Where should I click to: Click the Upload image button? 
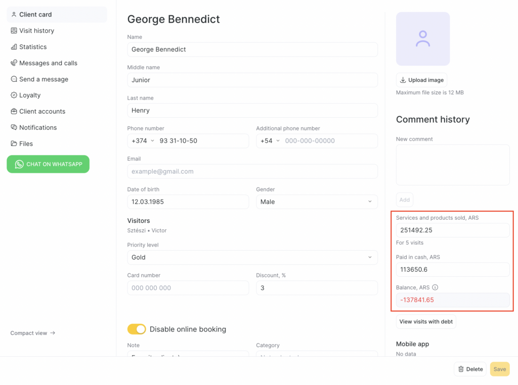coord(421,80)
